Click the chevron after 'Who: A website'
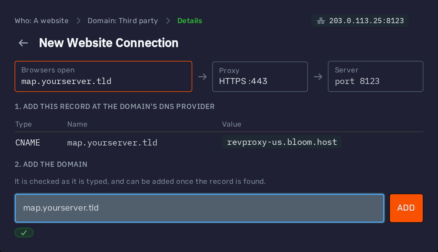The width and height of the screenshot is (438, 252). click(x=78, y=21)
